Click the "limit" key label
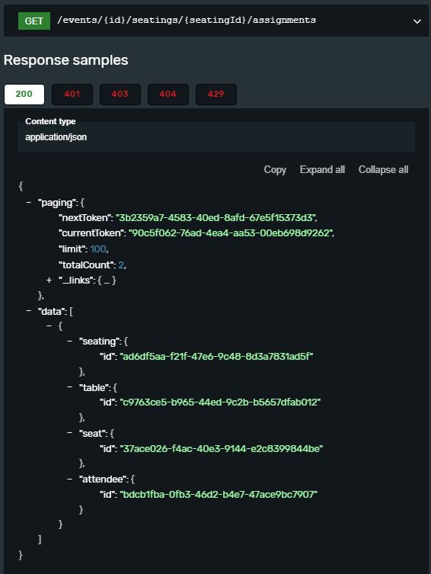This screenshot has height=574, width=431. tap(72, 249)
